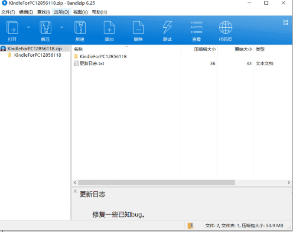The height and width of the screenshot is (232, 293).
Task: Click the 更新日志 preview heading
Action: [92, 194]
